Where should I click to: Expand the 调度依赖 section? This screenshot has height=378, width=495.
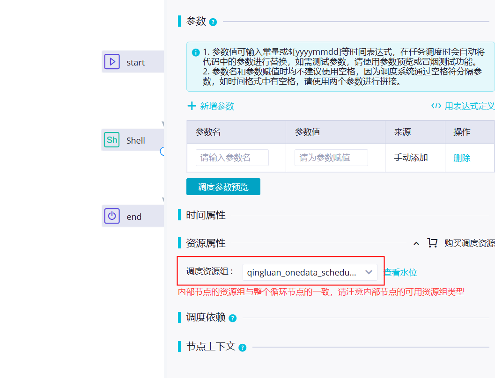click(206, 317)
